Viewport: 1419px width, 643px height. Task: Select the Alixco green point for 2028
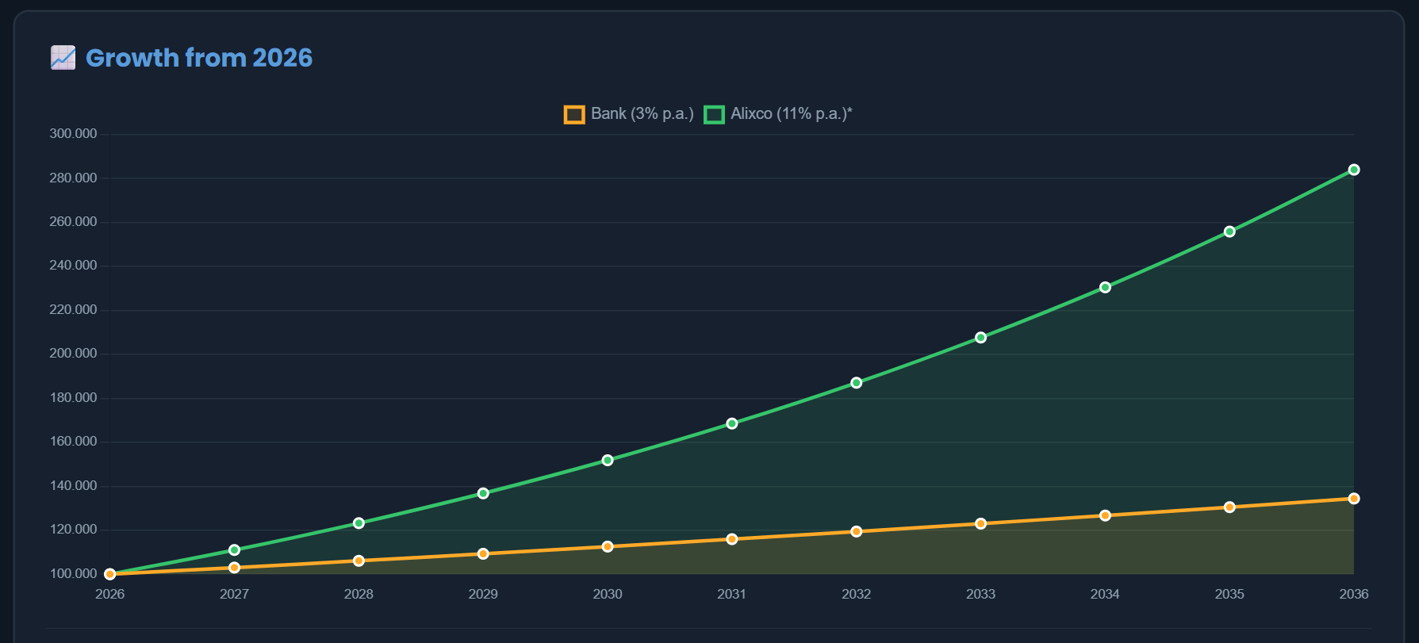359,523
